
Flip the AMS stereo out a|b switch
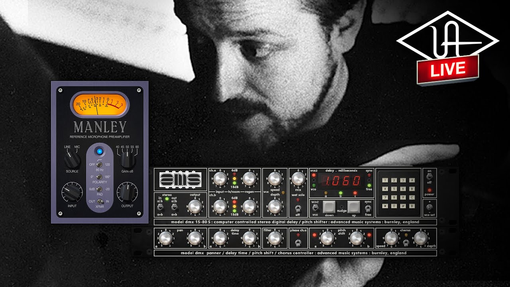click(x=174, y=207)
